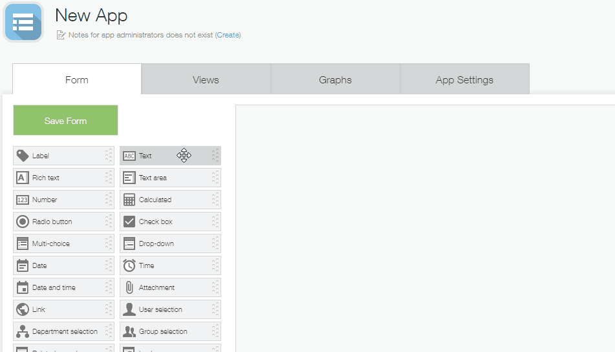Click the Date field calendar icon
This screenshot has height=352, width=615.
coord(23,265)
